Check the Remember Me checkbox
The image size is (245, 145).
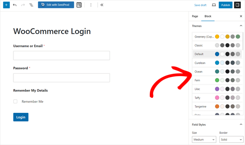coord(15,101)
